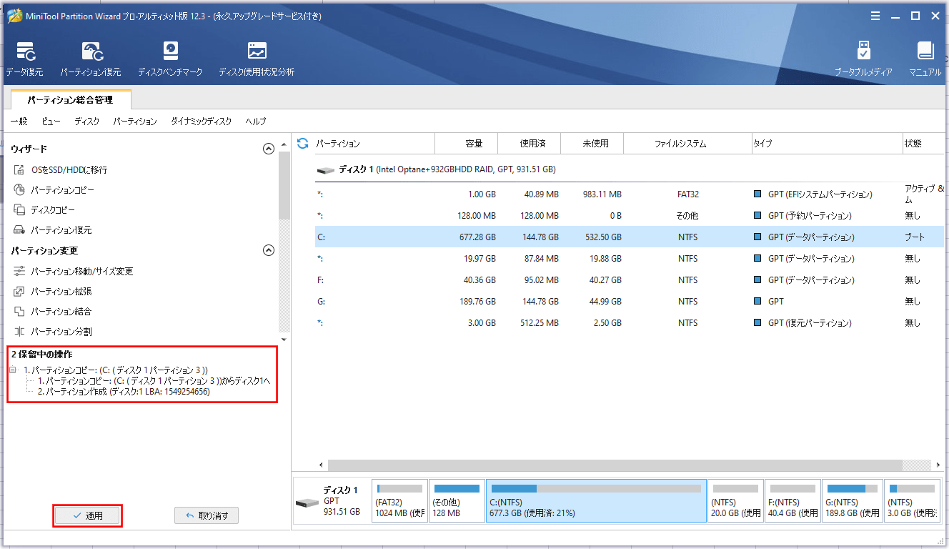
Task: Choose パーティション拡張 in sidebar
Action: [x=53, y=292]
